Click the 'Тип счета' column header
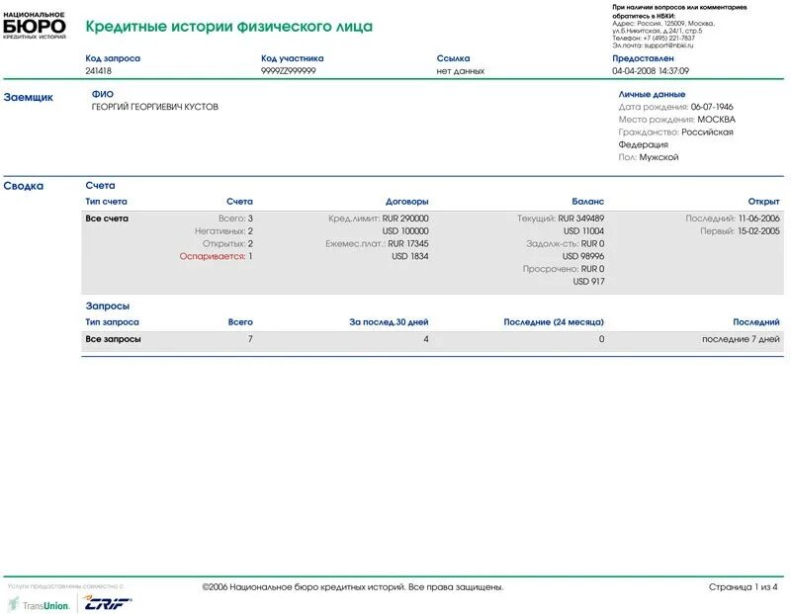This screenshot has width=791, height=614. (x=106, y=202)
